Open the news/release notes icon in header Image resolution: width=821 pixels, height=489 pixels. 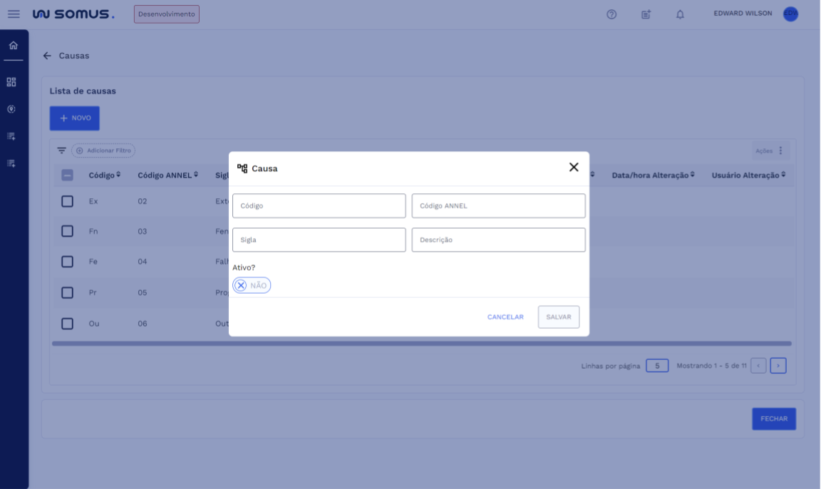646,14
